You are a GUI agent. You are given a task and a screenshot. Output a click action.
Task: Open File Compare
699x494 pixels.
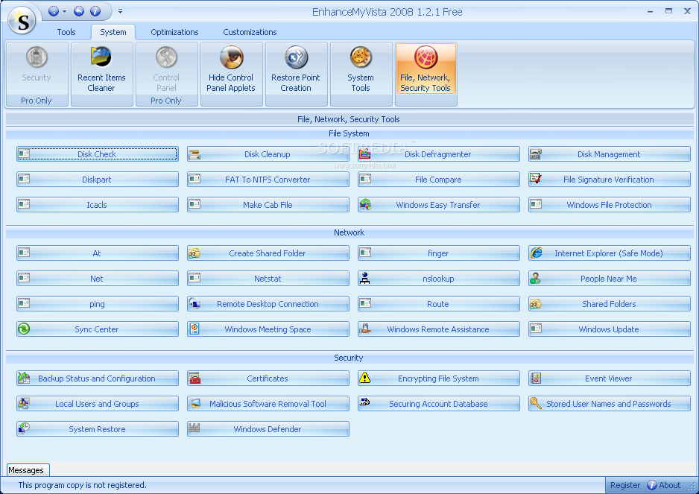(x=439, y=180)
